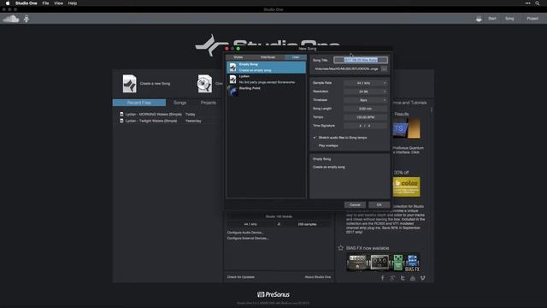Open the Spotlight search icon
Image resolution: width=547 pixels, height=308 pixels.
(538, 3)
